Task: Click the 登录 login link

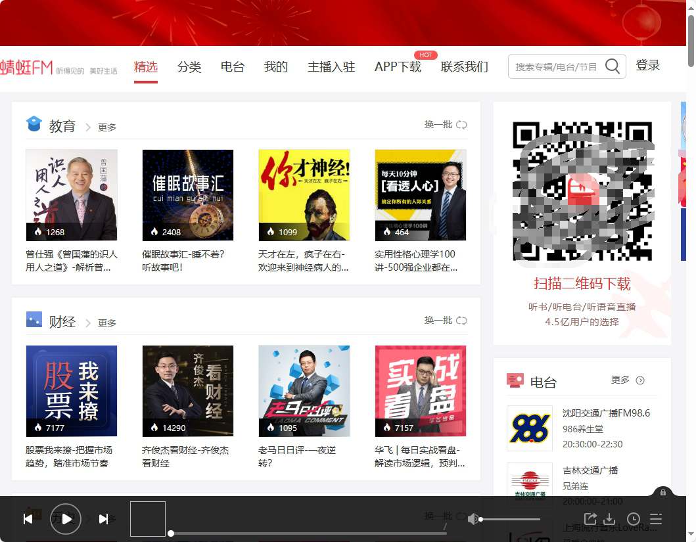Action: pyautogui.click(x=647, y=66)
